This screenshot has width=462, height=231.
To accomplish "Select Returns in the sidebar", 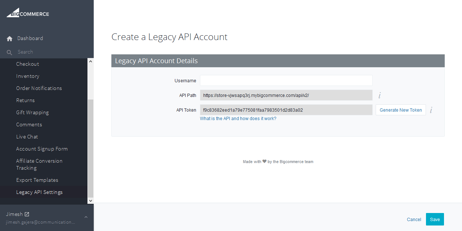I will (x=25, y=100).
